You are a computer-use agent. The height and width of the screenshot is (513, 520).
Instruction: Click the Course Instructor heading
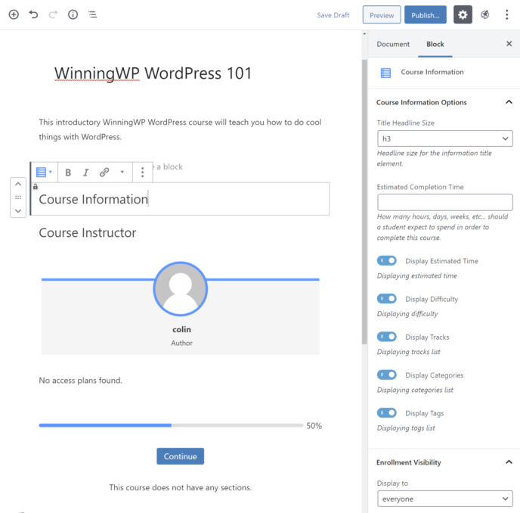point(88,233)
